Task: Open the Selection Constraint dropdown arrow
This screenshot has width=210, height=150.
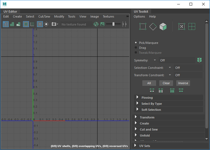Action: (170, 68)
